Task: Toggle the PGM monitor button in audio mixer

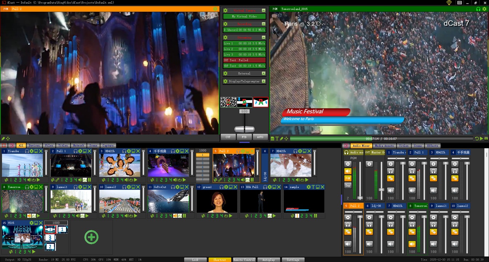Action: 348,178
